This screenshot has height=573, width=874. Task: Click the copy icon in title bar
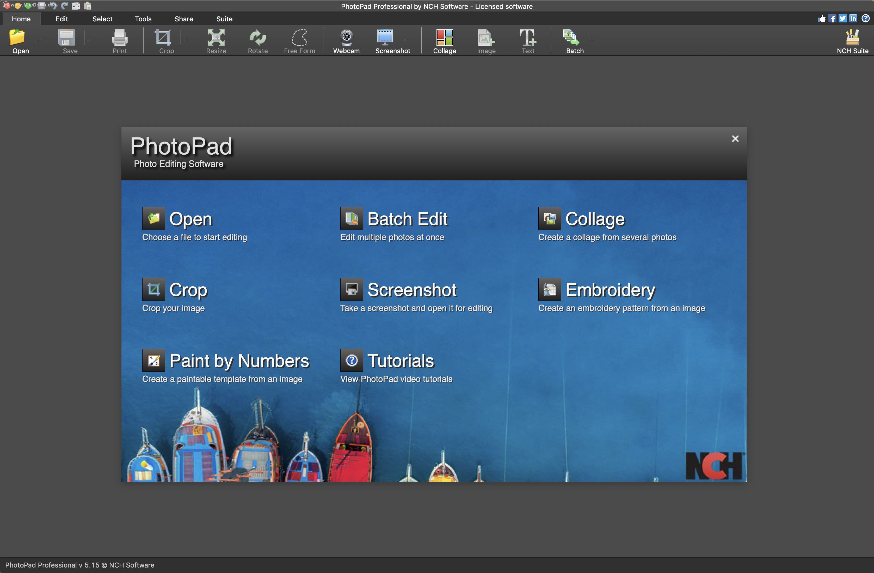[x=76, y=5]
